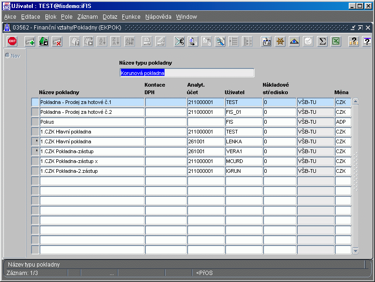
Task: Click the Sigma summation icon
Action: pyautogui.click(x=322, y=42)
